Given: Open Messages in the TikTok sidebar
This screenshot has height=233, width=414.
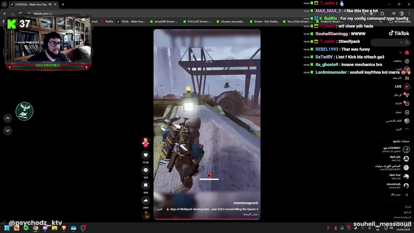Looking at the screenshot, I should (x=407, y=95).
